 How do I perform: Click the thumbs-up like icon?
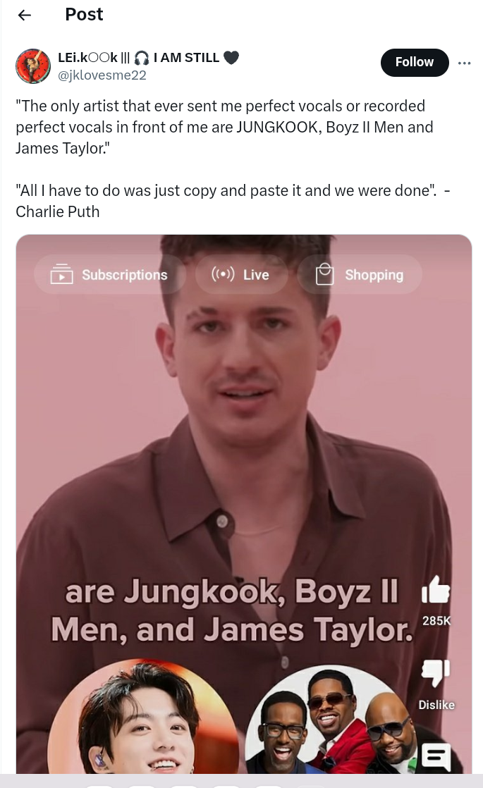click(436, 589)
